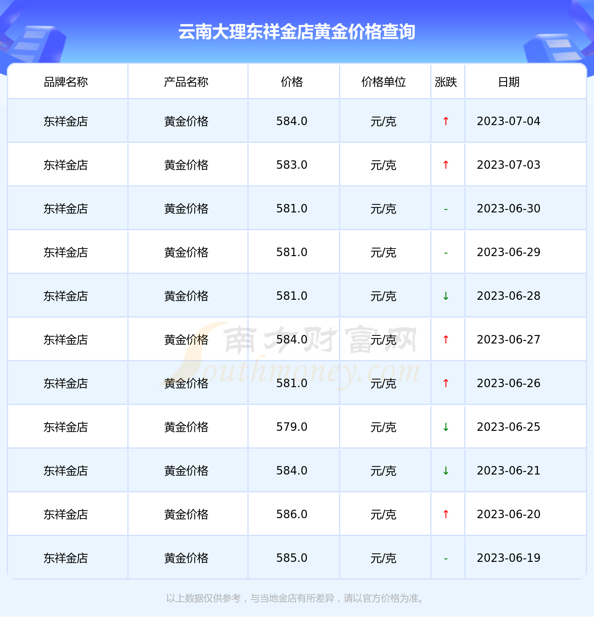Select the 产品名称 column header
This screenshot has height=617, width=594.
pyautogui.click(x=186, y=82)
